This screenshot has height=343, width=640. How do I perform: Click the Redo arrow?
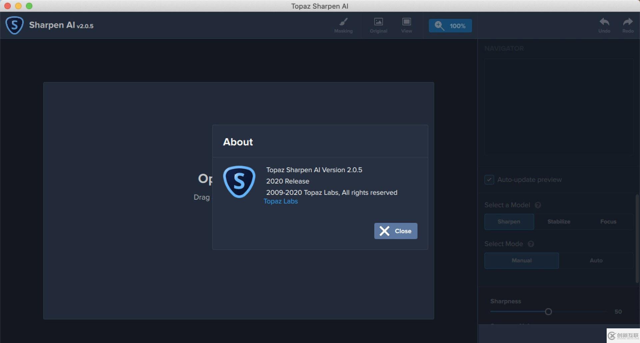click(628, 25)
